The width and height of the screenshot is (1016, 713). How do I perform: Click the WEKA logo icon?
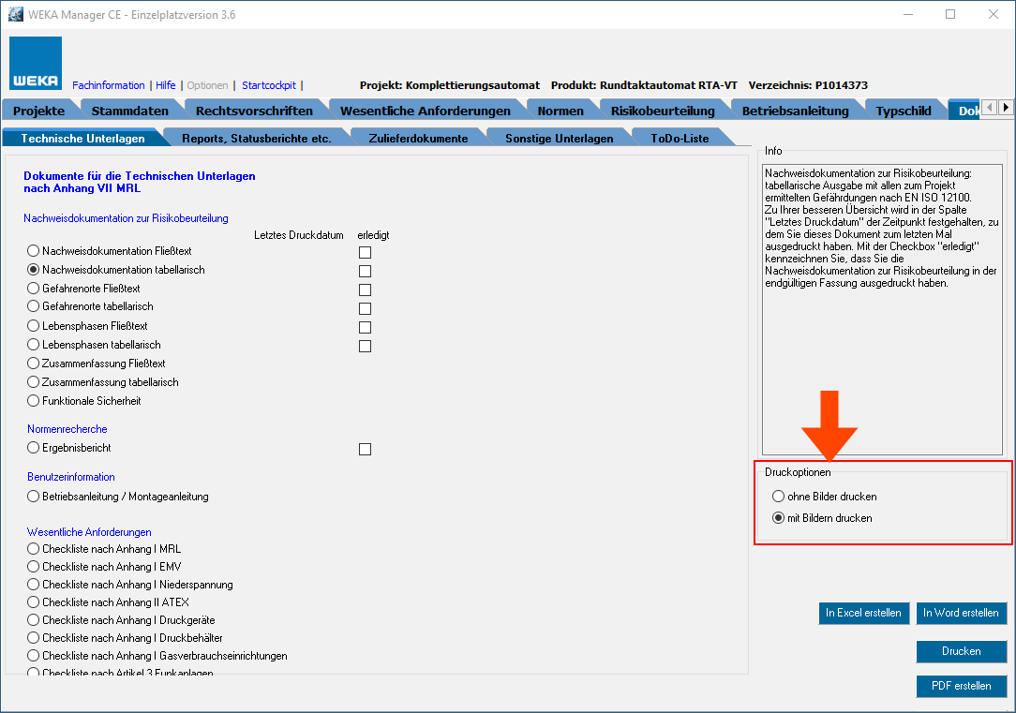36,64
